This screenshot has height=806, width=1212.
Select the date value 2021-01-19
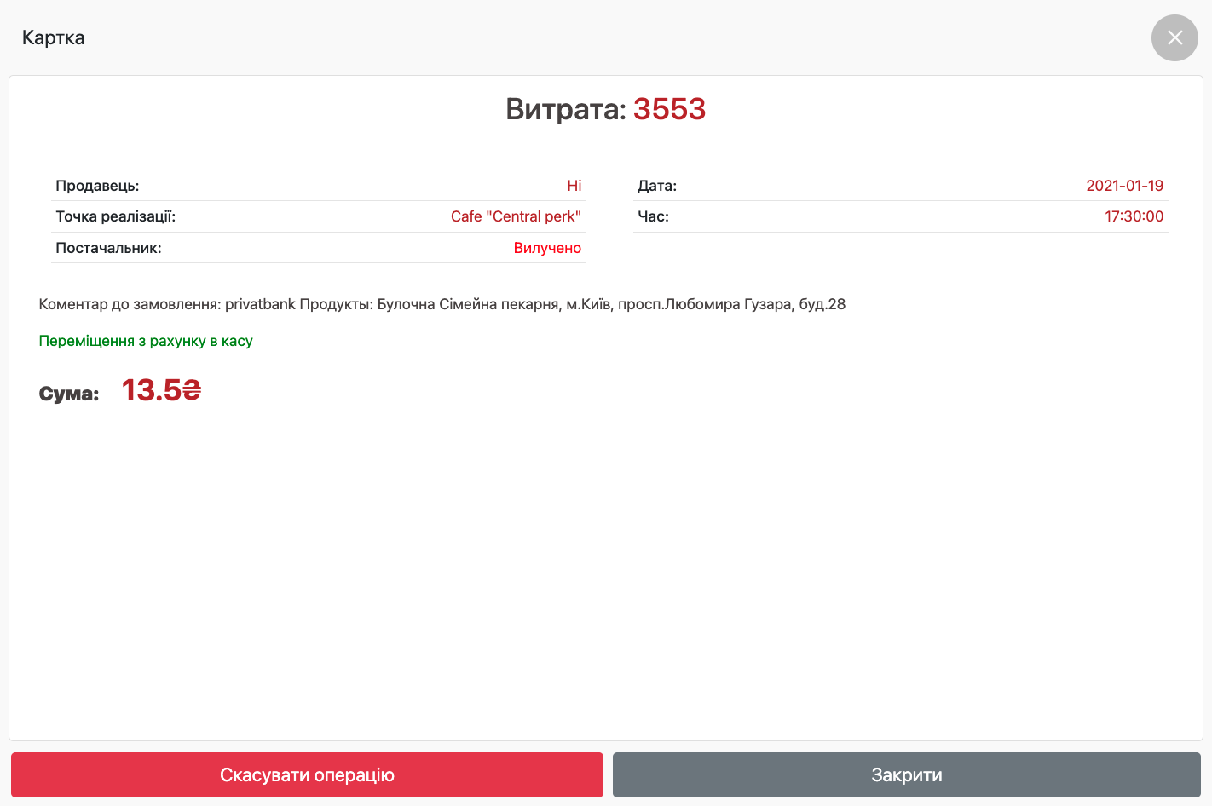(x=1124, y=186)
